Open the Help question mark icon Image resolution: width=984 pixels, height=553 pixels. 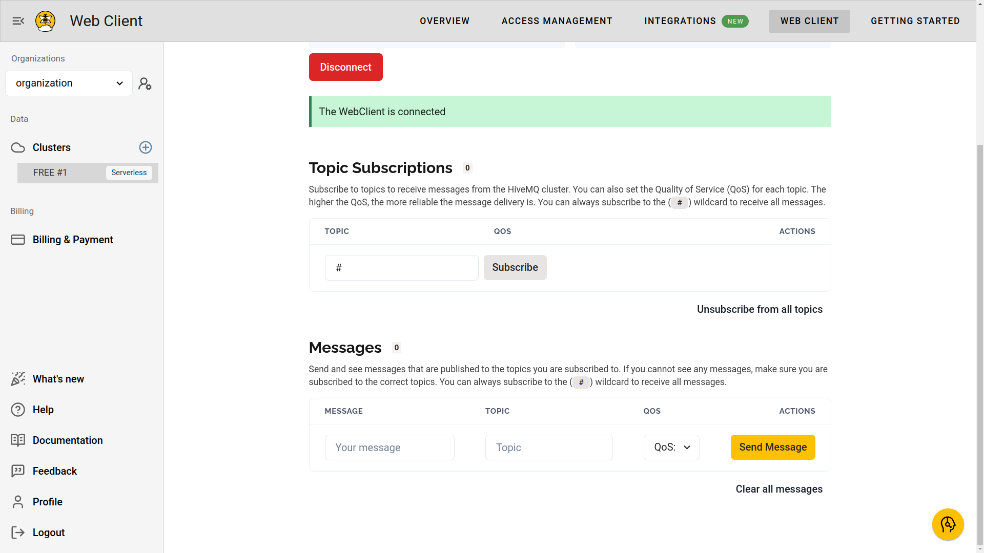pyautogui.click(x=18, y=410)
